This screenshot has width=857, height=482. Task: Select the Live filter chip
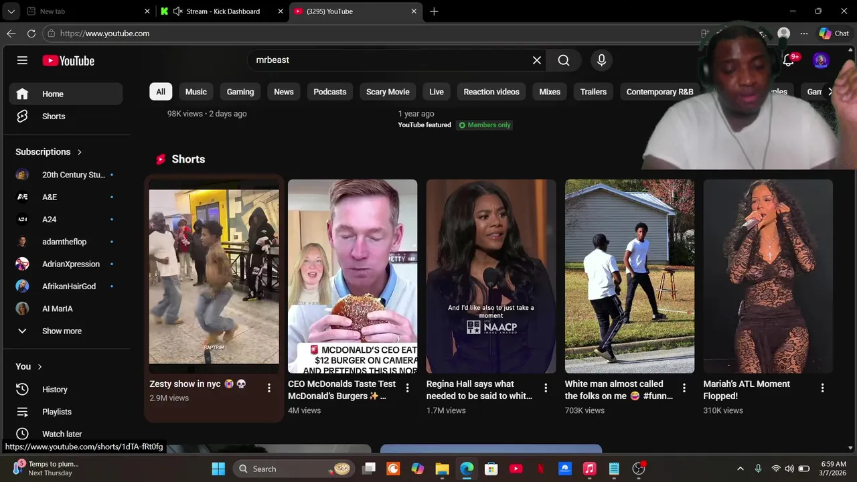(x=437, y=92)
